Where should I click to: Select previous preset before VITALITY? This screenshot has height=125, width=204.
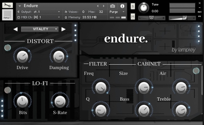coord(16,29)
